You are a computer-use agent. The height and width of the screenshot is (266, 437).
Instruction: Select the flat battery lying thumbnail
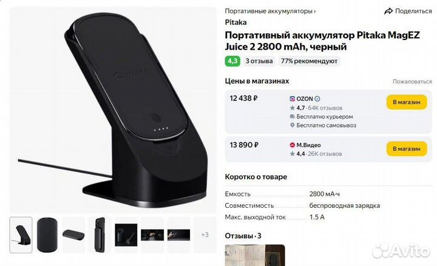[73, 235]
